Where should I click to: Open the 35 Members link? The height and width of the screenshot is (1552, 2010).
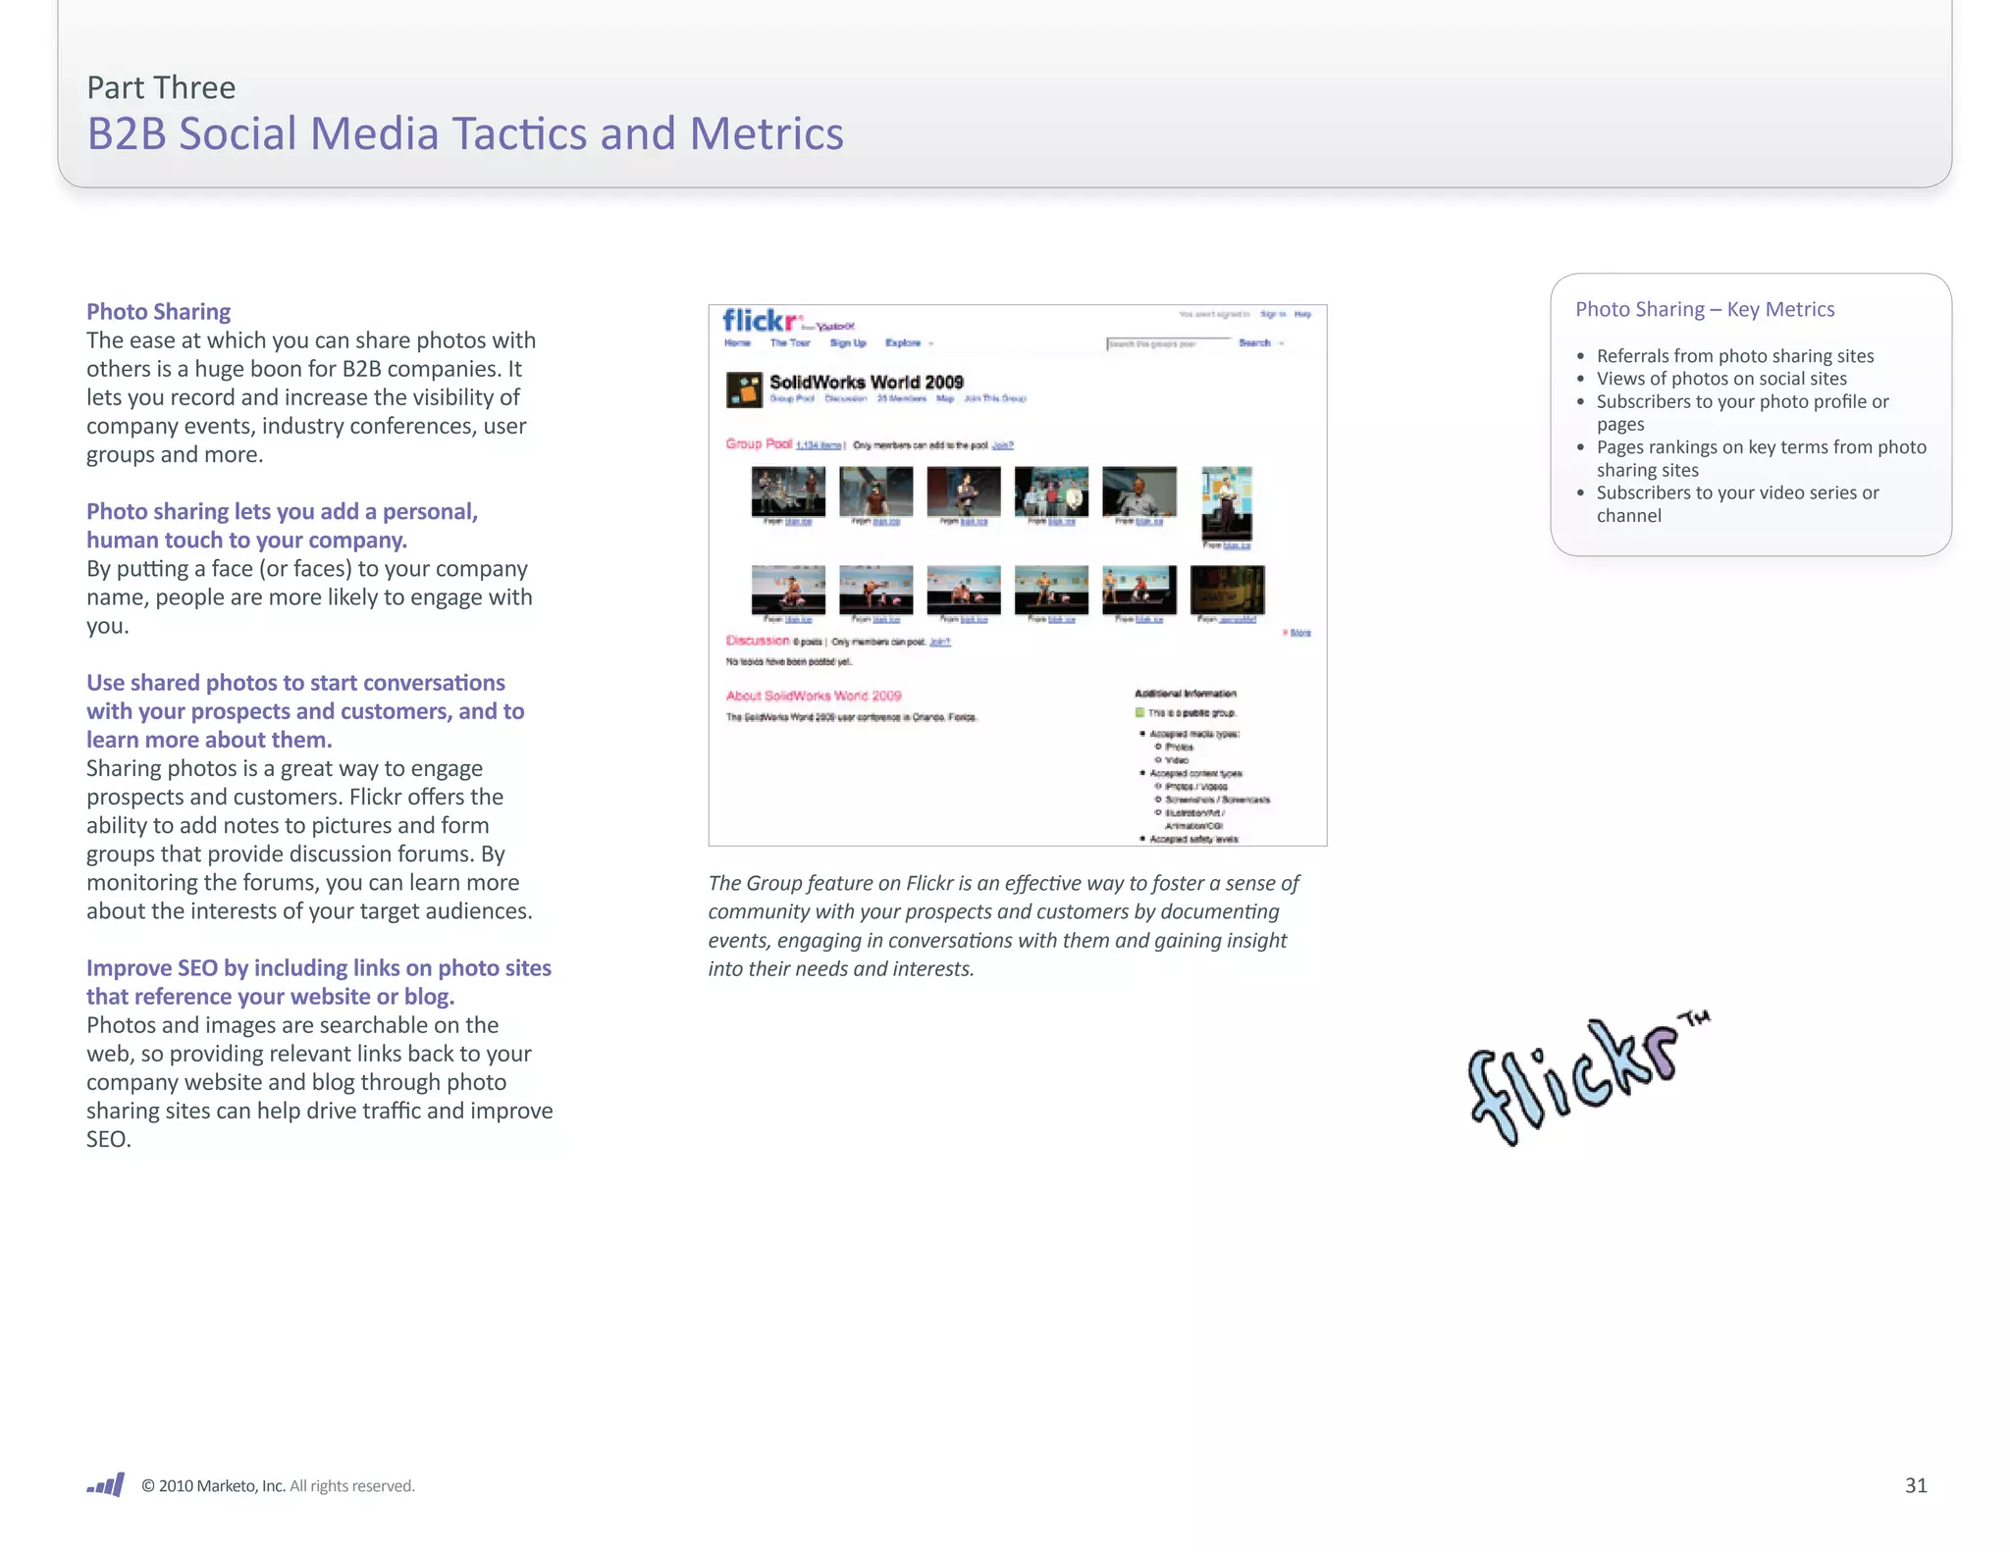point(901,399)
